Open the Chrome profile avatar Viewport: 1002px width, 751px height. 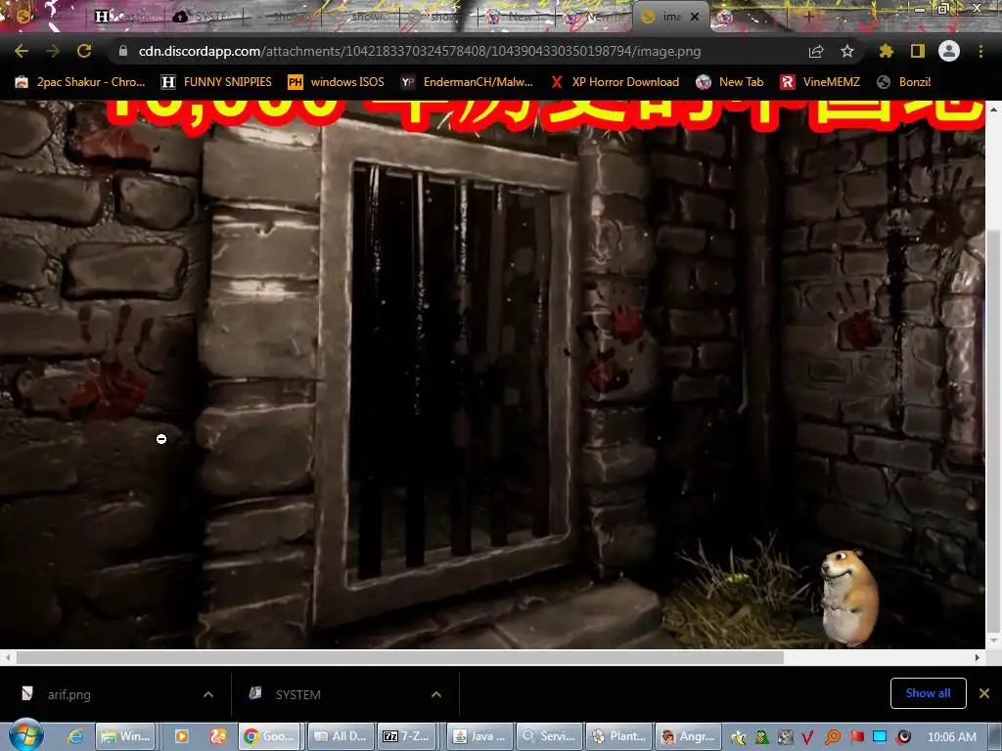pyautogui.click(x=949, y=51)
